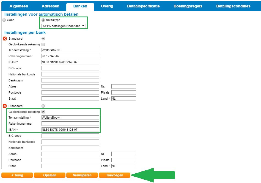261x183 pixels.
Task: Open the Boekingsregels tab
Action: click(x=188, y=6)
